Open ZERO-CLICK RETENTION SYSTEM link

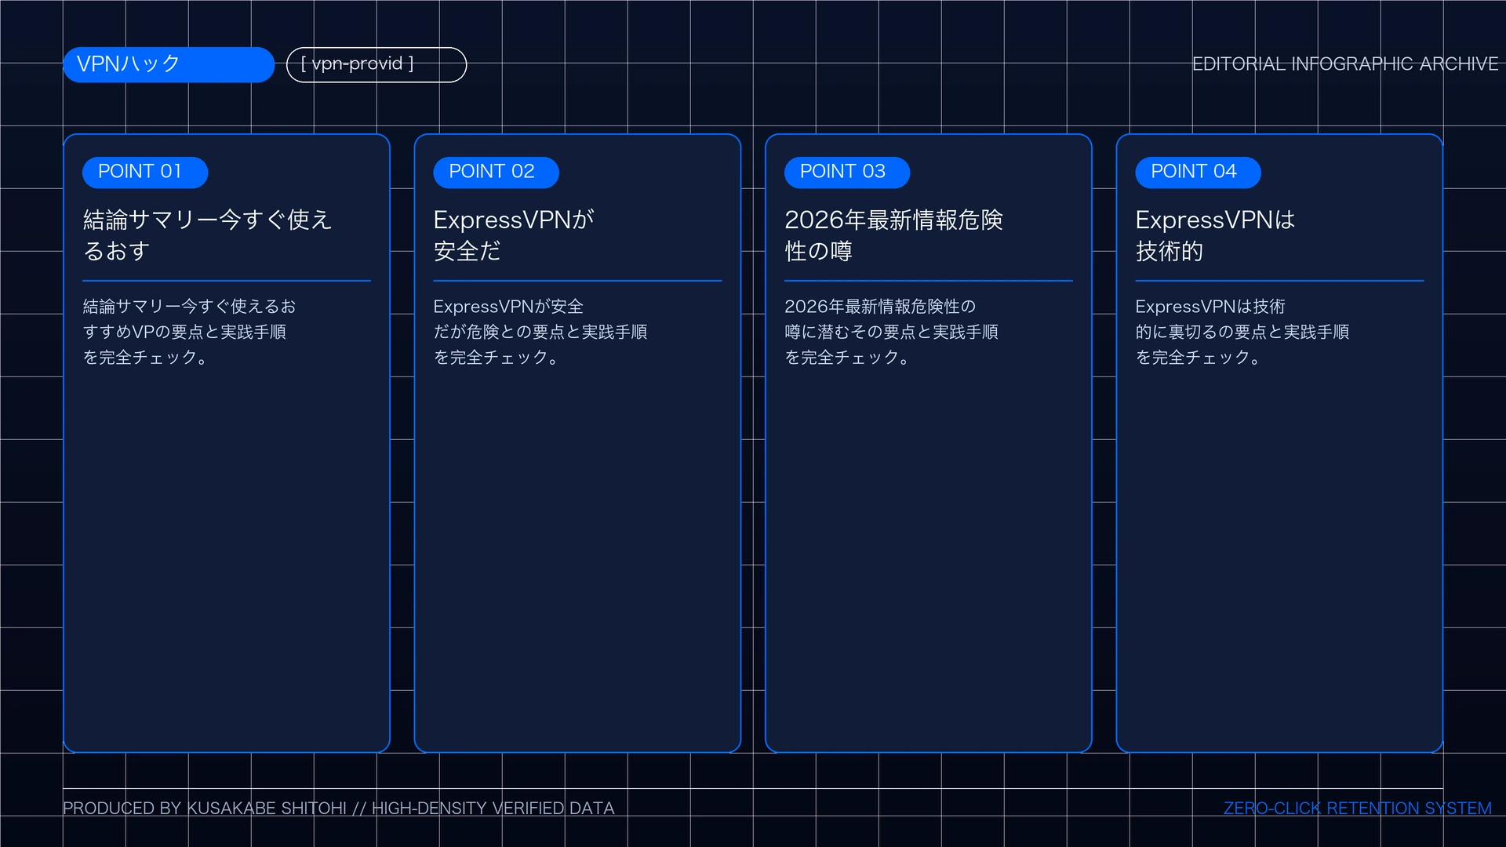(1358, 809)
